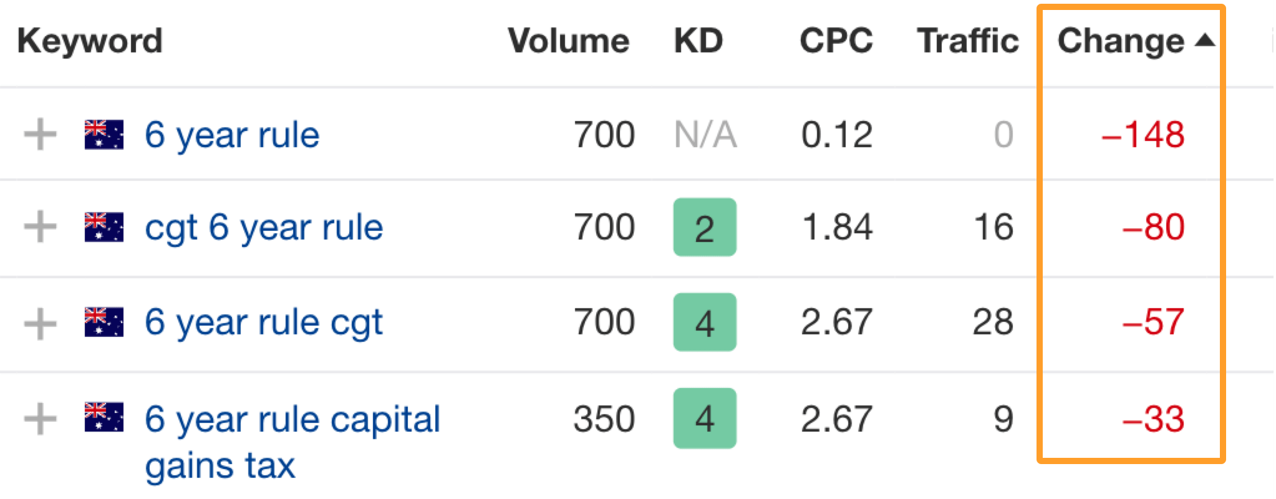
Task: Expand the 'cgt 6 year rule' row
Action: point(40,227)
